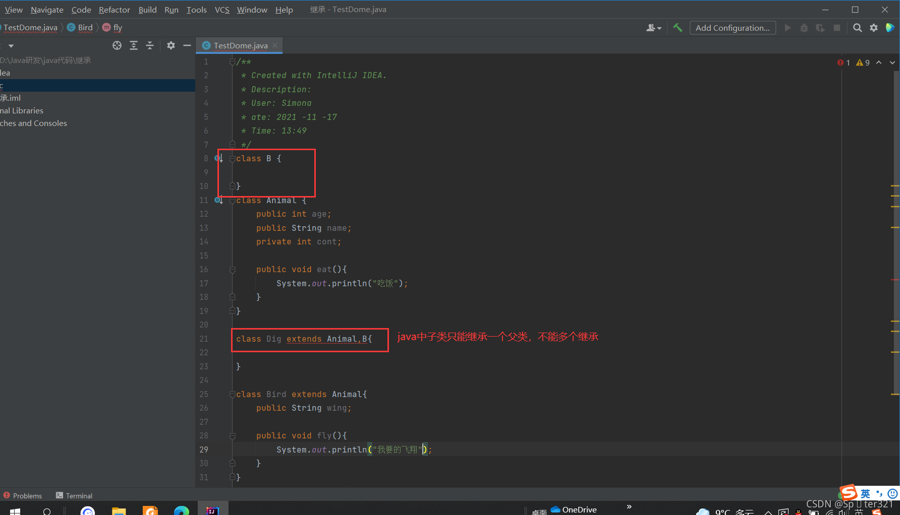Screen dimensions: 900x515
Task: Collapse fly() method fold at line 28
Action: [233, 436]
